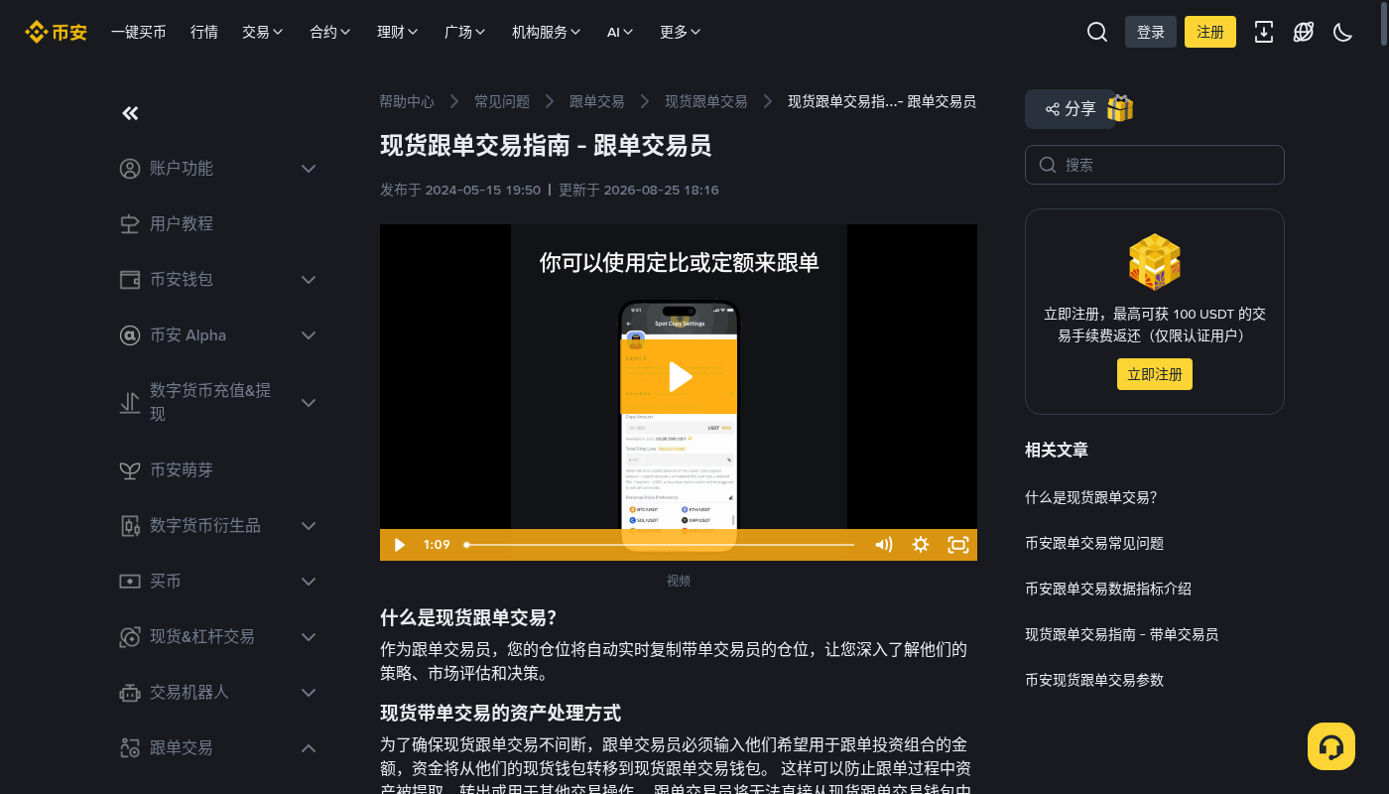Click the video settings gear icon
The image size is (1389, 794).
921,544
